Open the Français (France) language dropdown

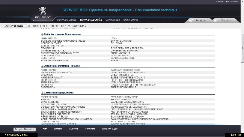coord(24,129)
